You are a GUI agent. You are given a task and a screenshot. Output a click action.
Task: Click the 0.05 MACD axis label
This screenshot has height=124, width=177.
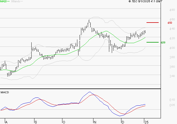click(x=172, y=105)
